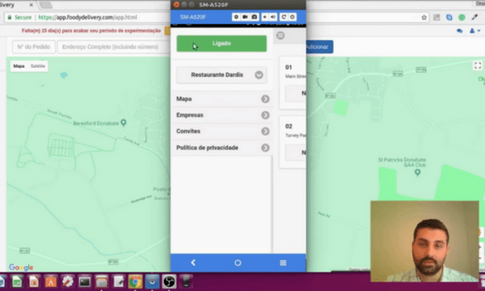Click the blue Adicionar button
Viewport: 485px width, 291px height.
[319, 47]
